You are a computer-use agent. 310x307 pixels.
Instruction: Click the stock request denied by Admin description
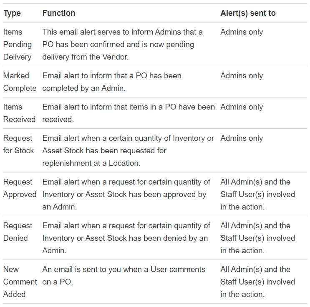tap(126, 238)
